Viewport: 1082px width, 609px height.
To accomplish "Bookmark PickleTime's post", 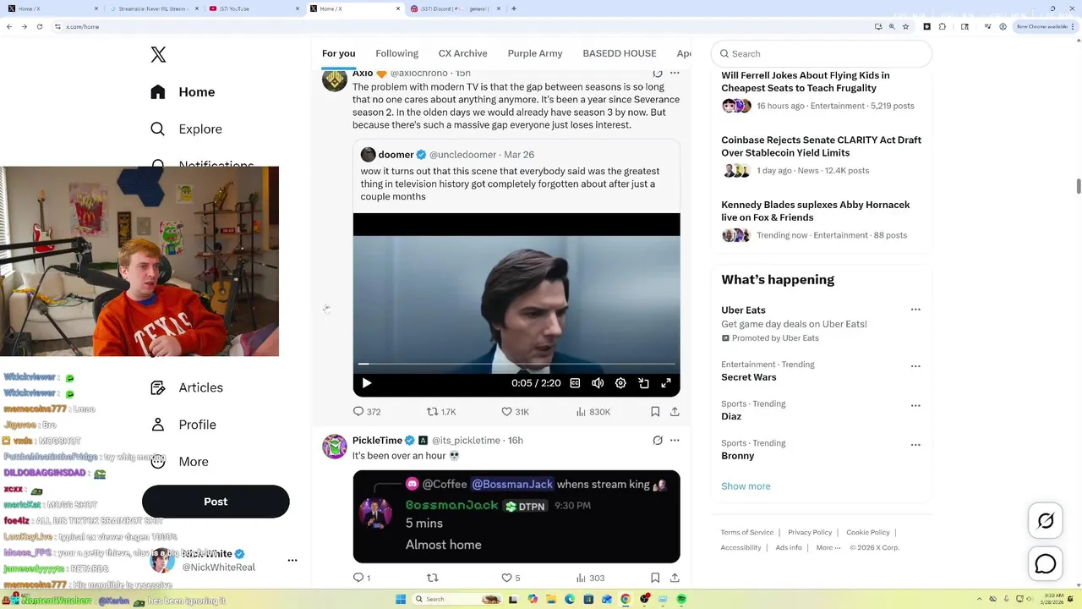I will 655,579.
